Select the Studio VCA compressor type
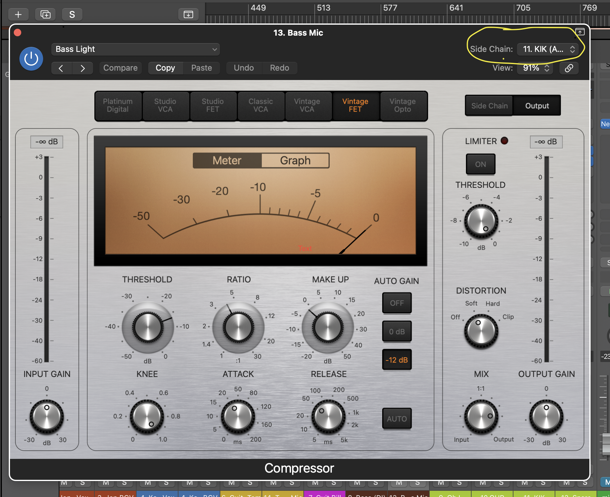Image resolution: width=610 pixels, height=497 pixels. 165,106
